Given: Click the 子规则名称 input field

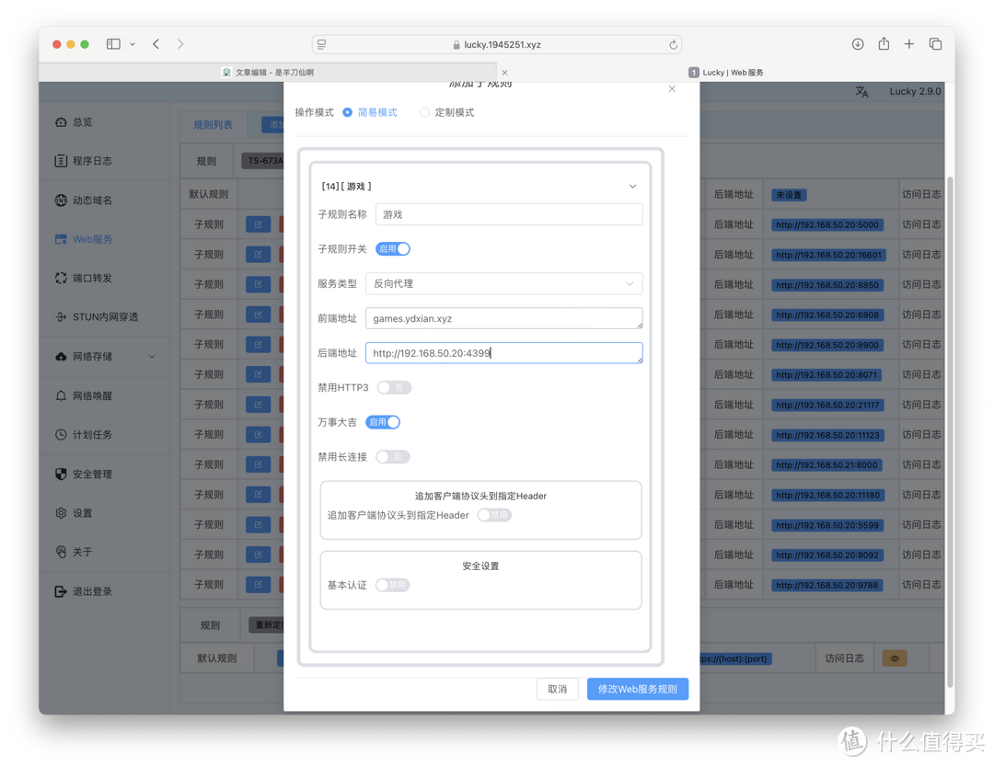Looking at the screenshot, I should [x=509, y=215].
